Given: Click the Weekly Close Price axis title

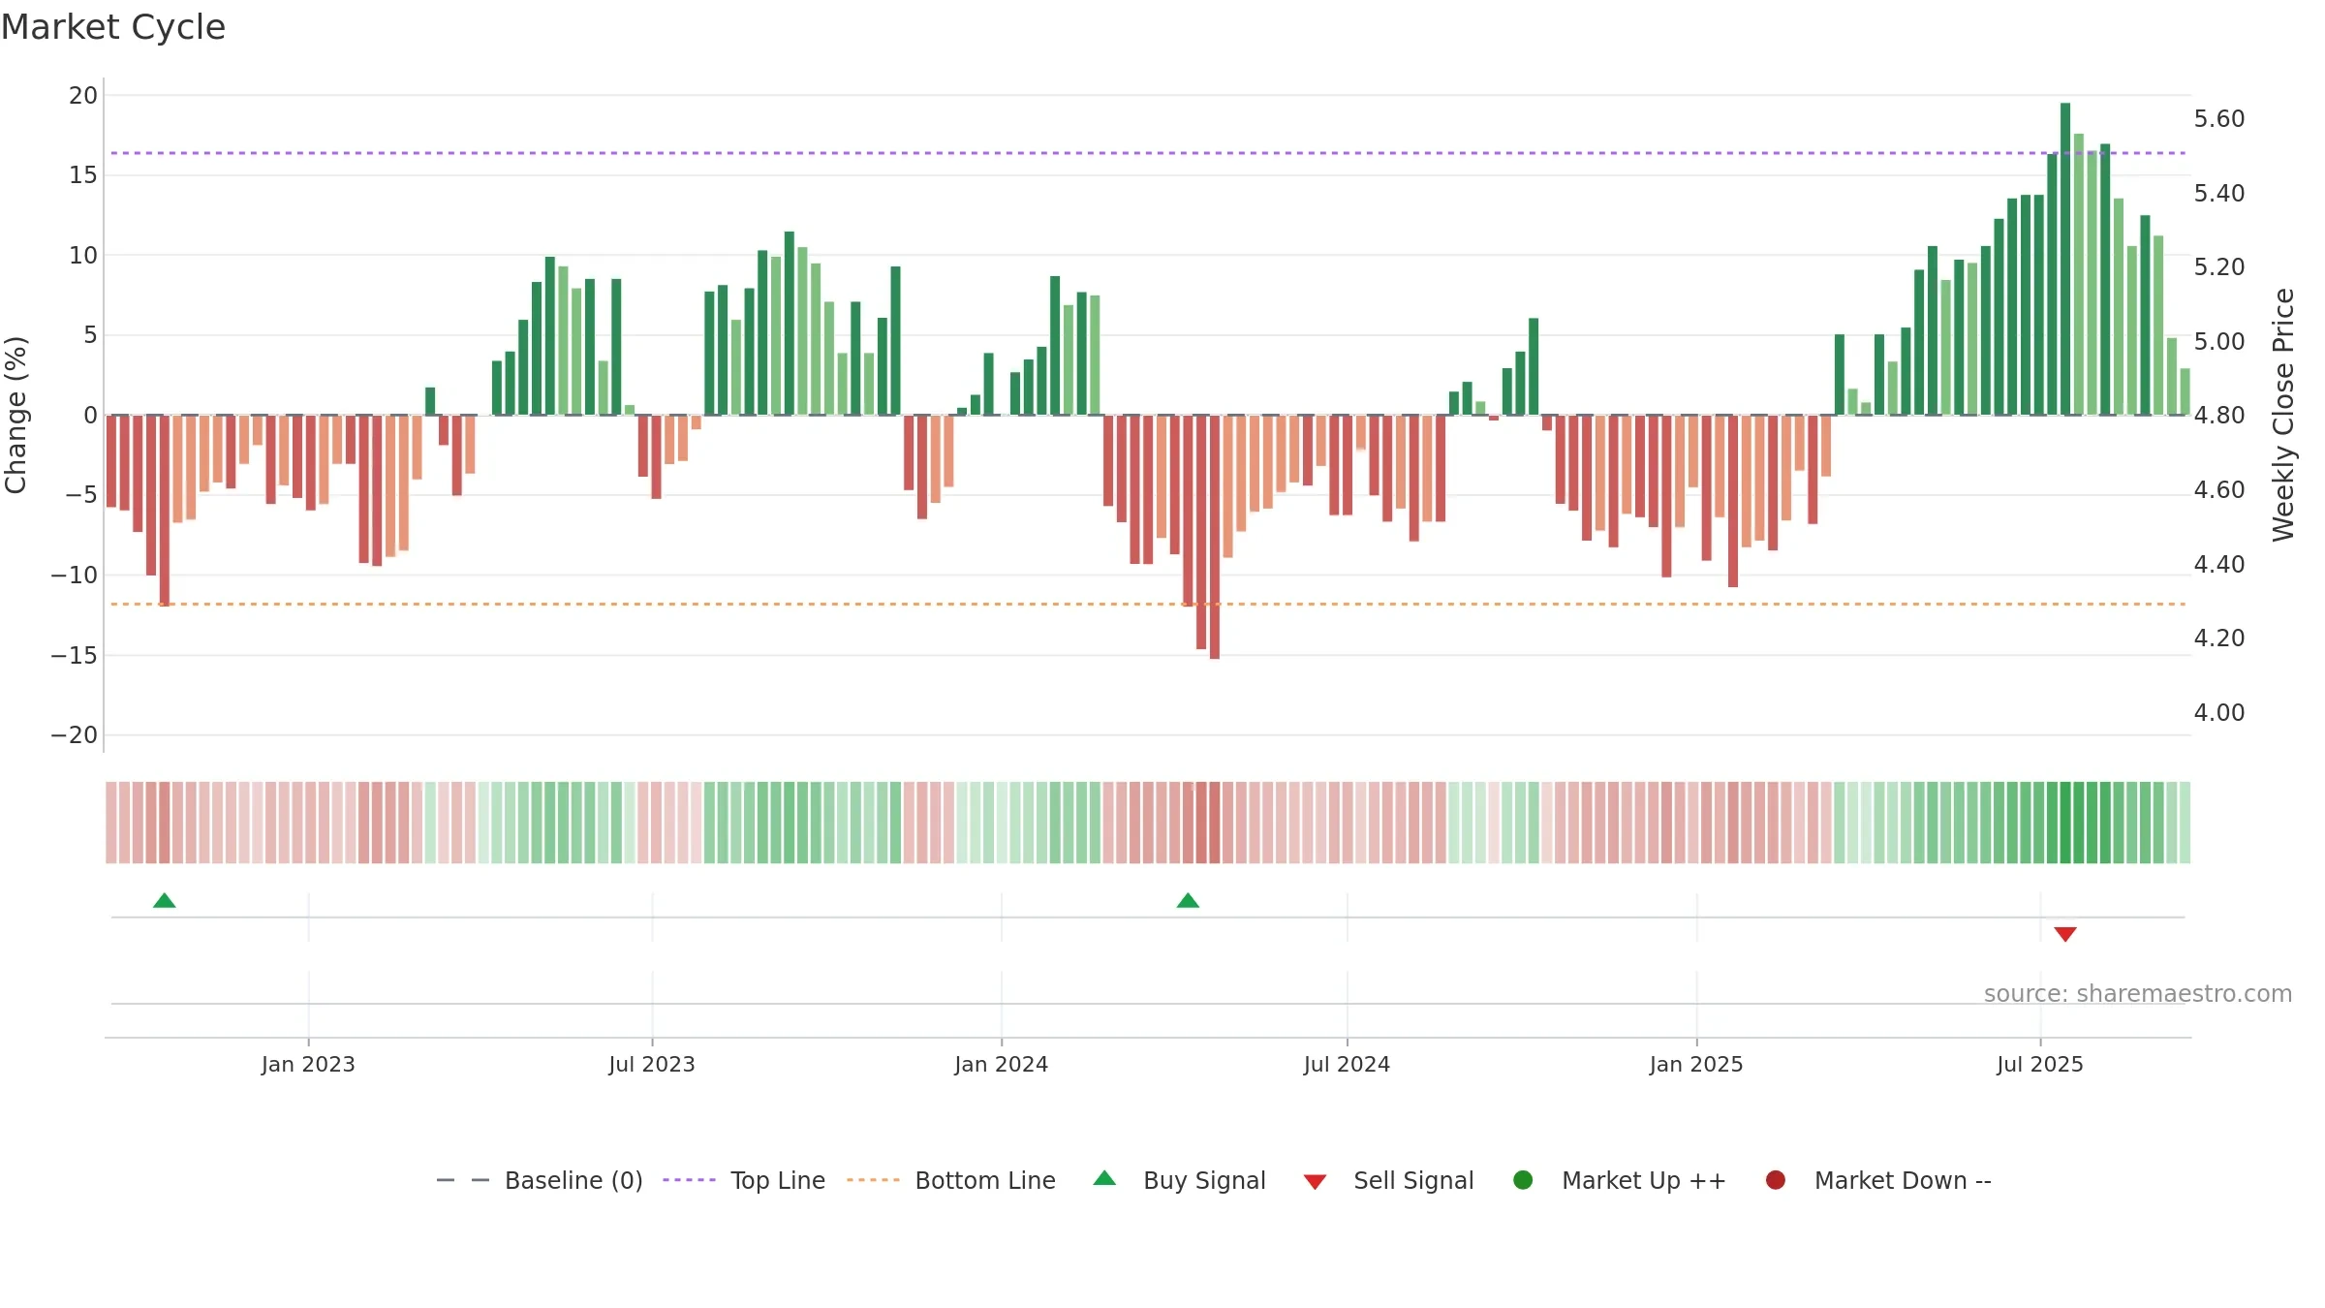Looking at the screenshot, I should 2283,415.
